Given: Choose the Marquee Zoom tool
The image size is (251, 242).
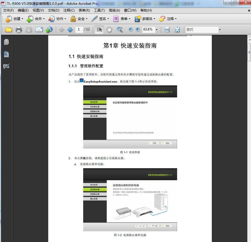Looking at the screenshot, I should click(x=120, y=30).
